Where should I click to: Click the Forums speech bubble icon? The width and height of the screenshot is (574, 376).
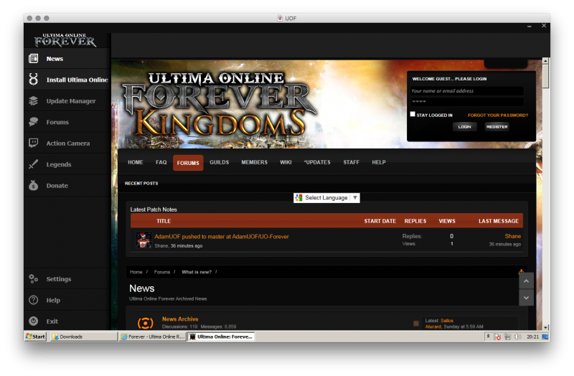[x=33, y=122]
